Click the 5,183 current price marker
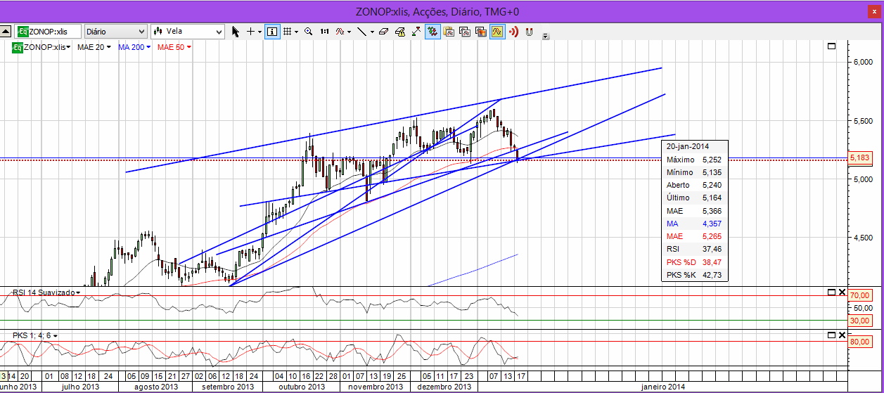The height and width of the screenshot is (393, 884). click(x=861, y=157)
